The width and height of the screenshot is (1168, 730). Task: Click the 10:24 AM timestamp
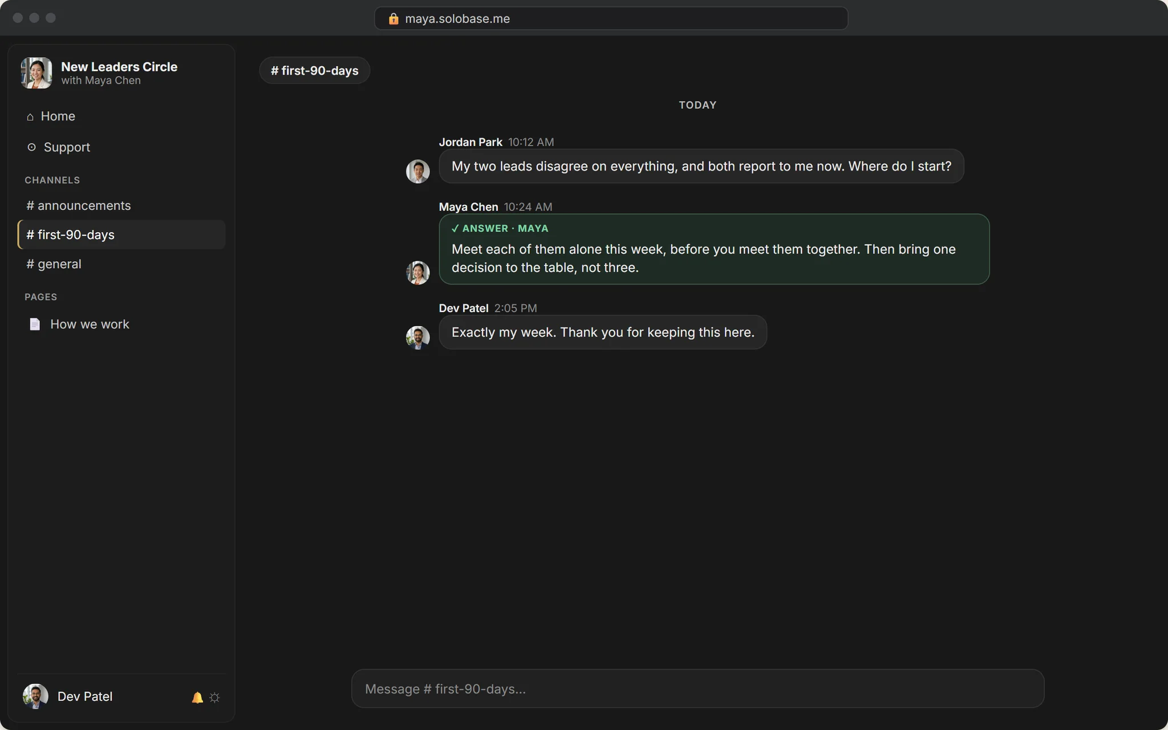(528, 207)
